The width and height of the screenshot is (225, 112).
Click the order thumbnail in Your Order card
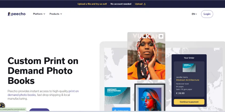pyautogui.click(x=189, y=68)
